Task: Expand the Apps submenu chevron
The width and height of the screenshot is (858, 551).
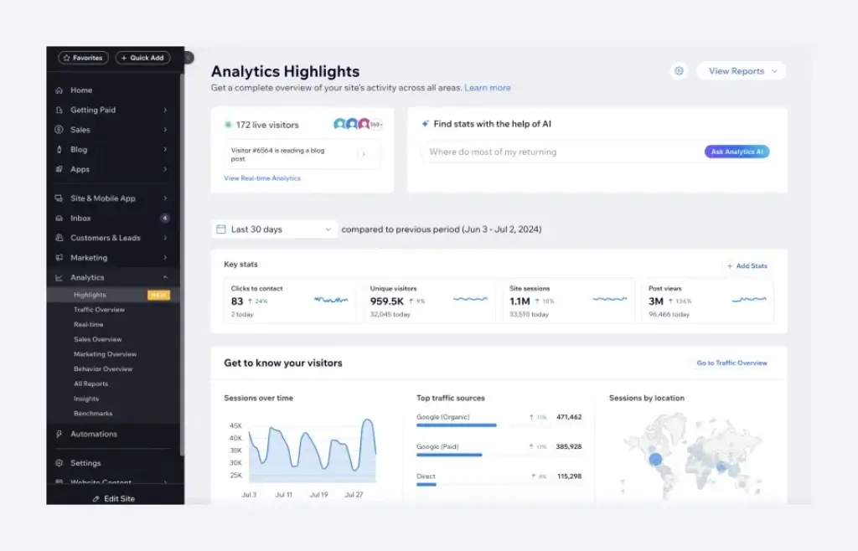Action: (x=165, y=169)
